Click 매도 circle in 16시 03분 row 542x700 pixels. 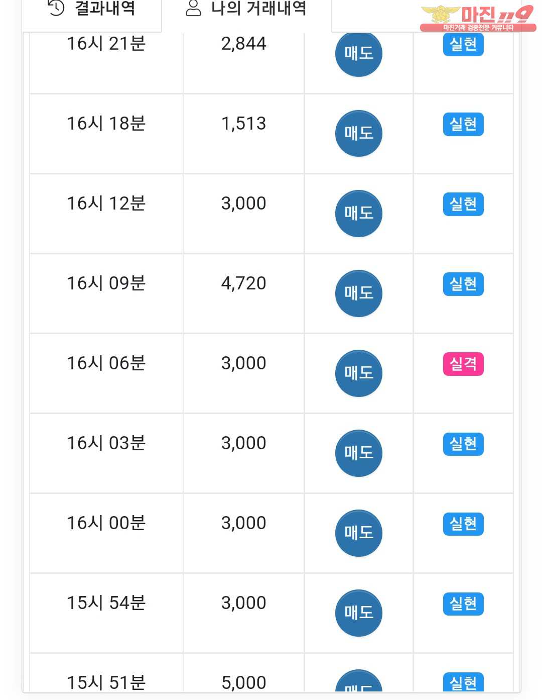tap(359, 453)
